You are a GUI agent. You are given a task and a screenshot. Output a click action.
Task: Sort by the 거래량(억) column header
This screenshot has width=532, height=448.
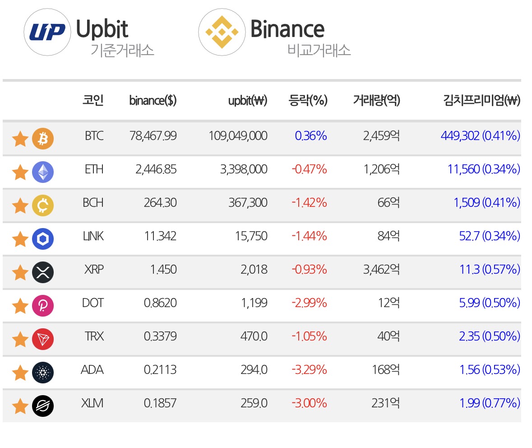pyautogui.click(x=377, y=100)
